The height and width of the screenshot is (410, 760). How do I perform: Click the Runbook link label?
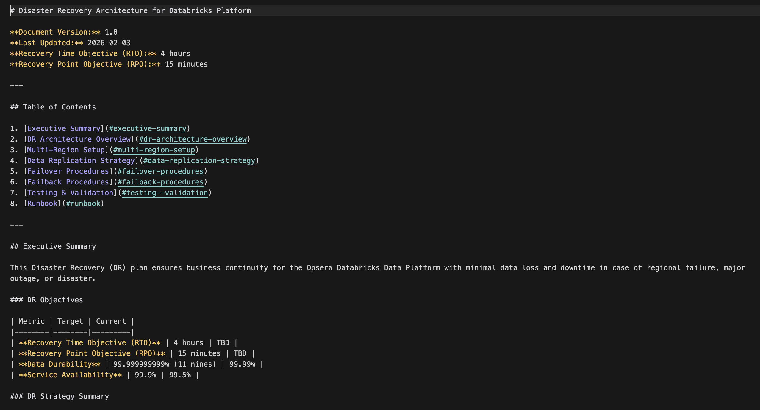pyautogui.click(x=42, y=204)
